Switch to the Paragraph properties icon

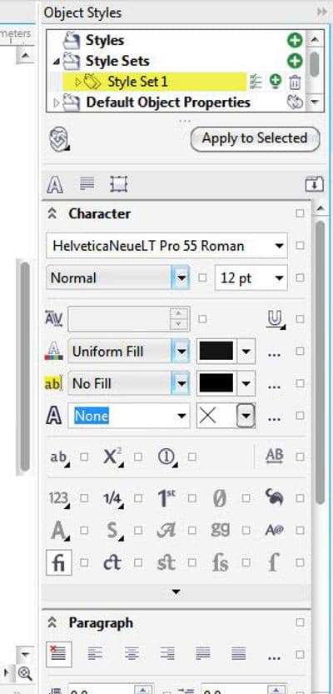coord(87,183)
